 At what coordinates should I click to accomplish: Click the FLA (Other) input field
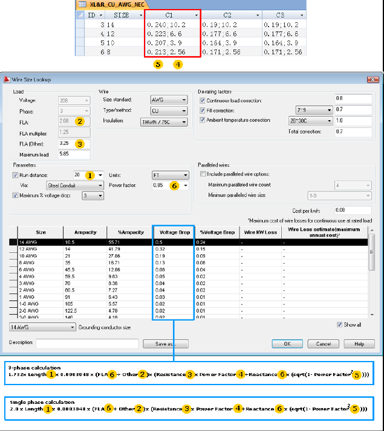pyautogui.click(x=74, y=144)
